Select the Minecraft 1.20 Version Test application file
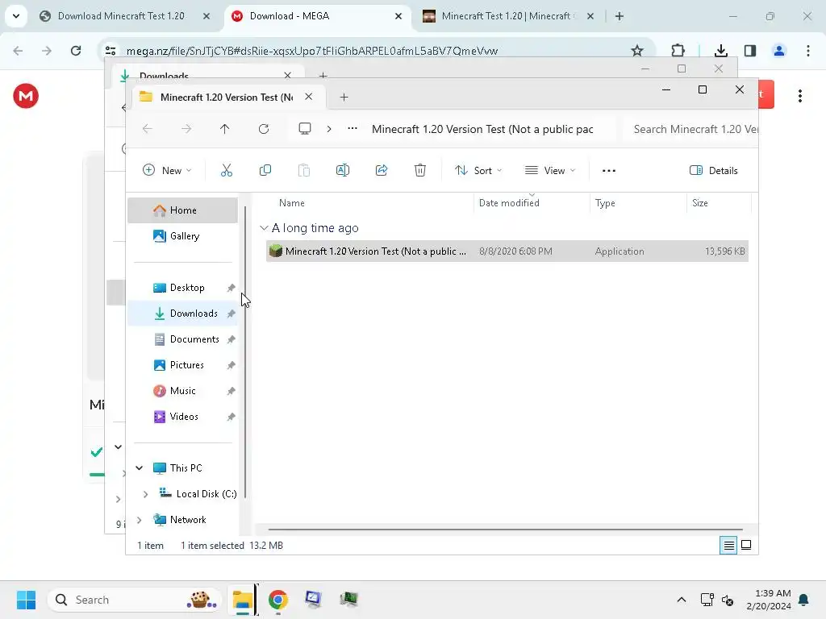Viewport: 826px width, 619px height. 507,251
